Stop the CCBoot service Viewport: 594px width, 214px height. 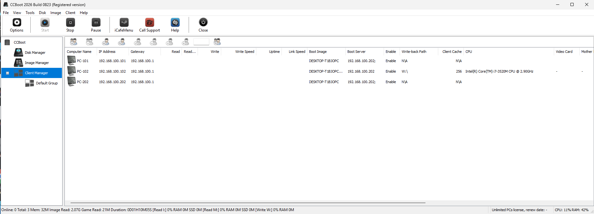pos(70,25)
